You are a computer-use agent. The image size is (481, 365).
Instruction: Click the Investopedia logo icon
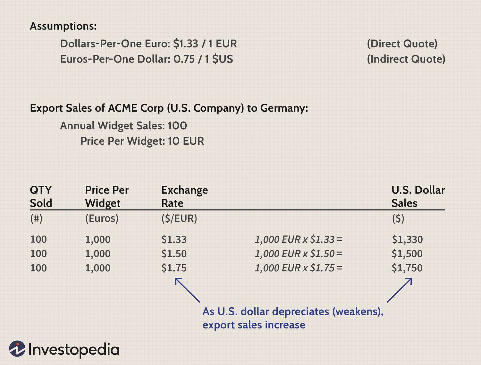tap(17, 349)
